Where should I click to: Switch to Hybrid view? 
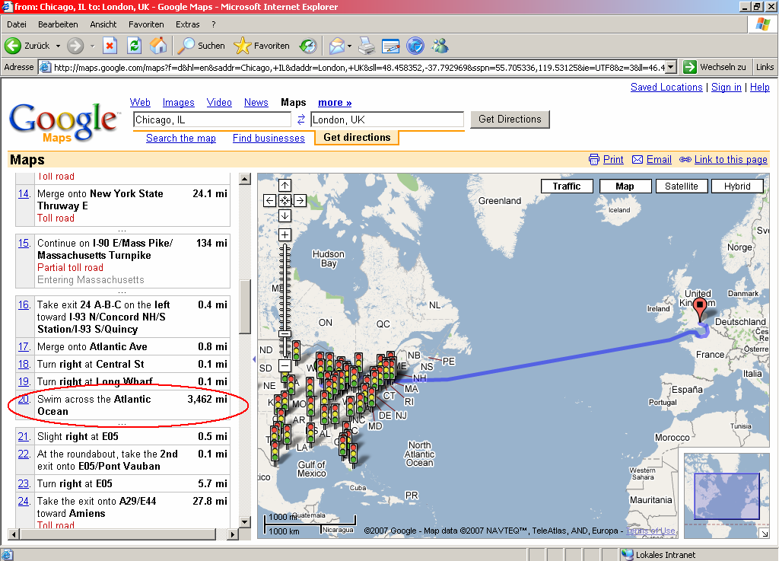(737, 186)
